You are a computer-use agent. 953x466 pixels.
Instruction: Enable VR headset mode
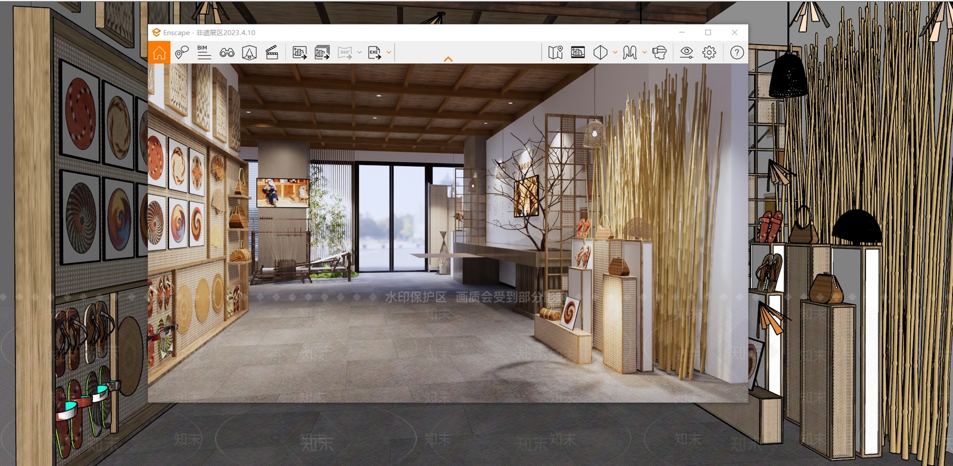pyautogui.click(x=659, y=52)
